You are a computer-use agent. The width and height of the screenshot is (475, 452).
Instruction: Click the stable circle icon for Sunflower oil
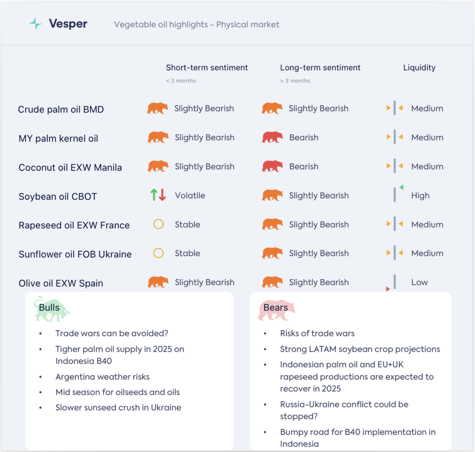158,253
